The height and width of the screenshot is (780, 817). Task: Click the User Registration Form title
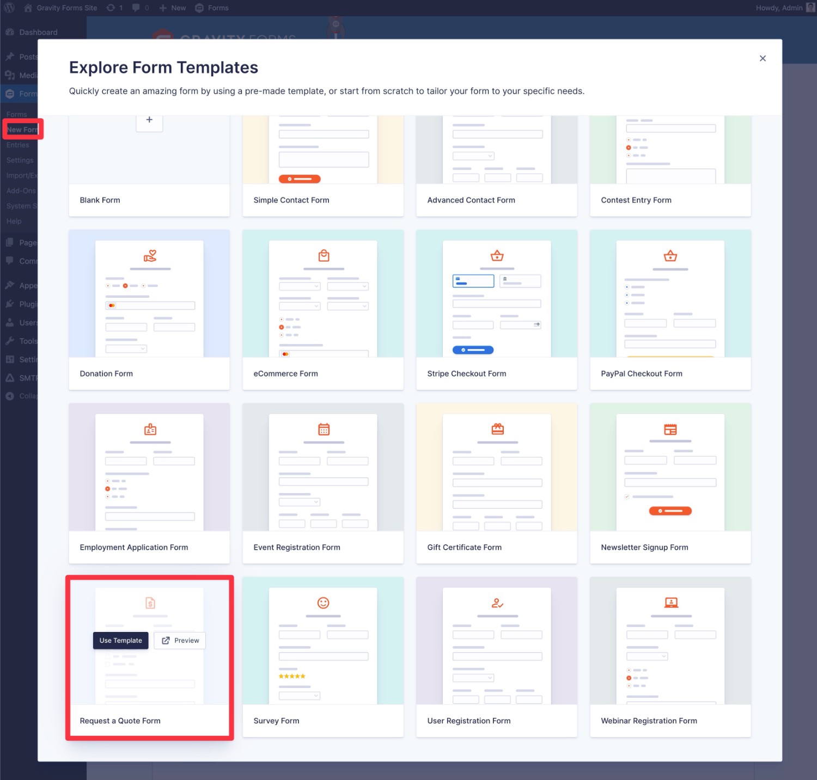pyautogui.click(x=469, y=721)
